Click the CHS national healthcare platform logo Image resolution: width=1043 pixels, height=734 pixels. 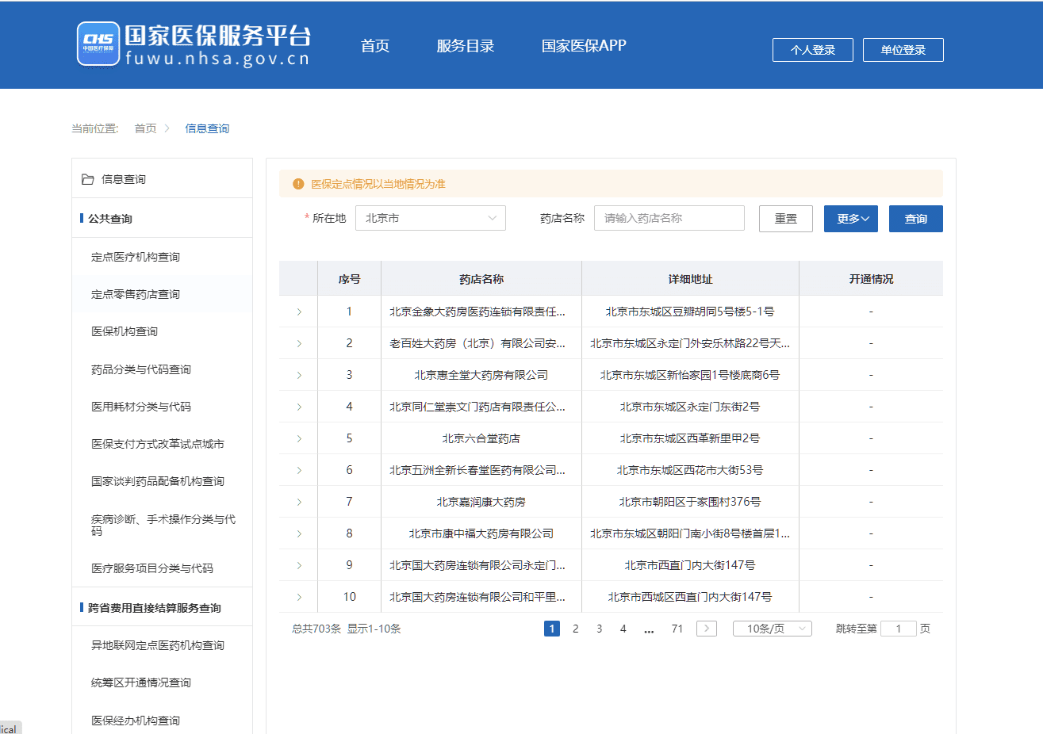pos(194,44)
